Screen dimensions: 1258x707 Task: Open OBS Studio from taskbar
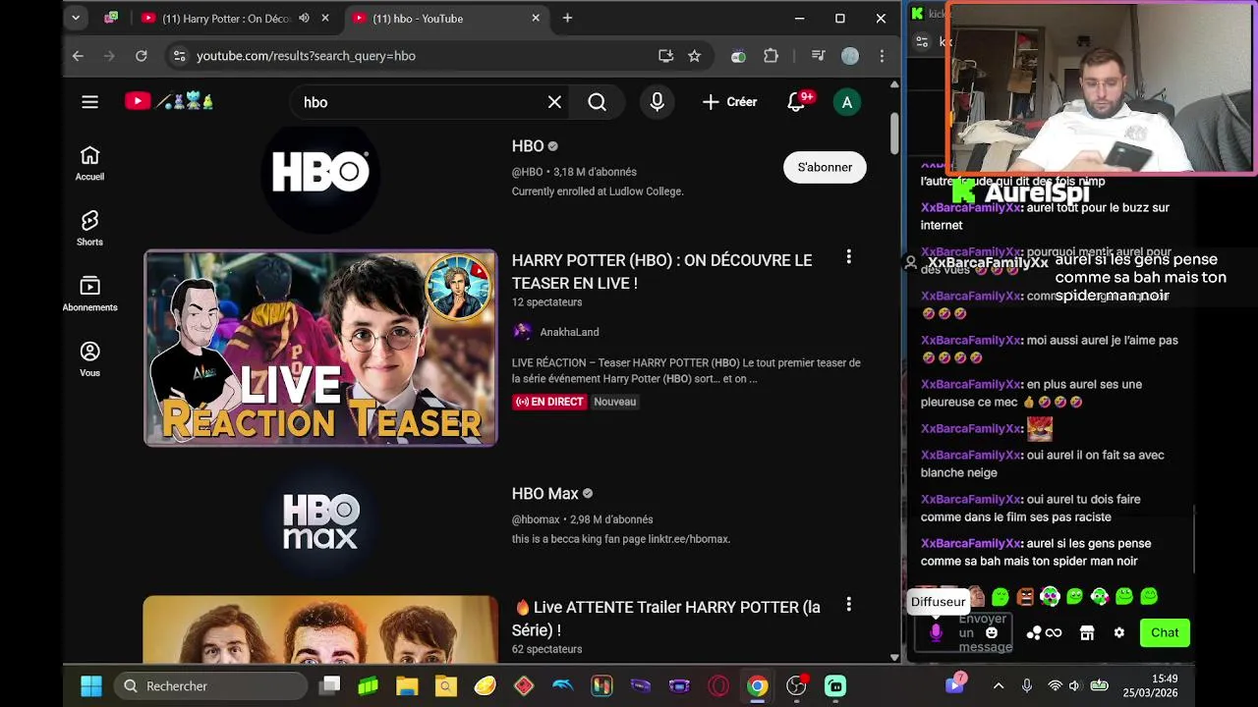(x=796, y=685)
